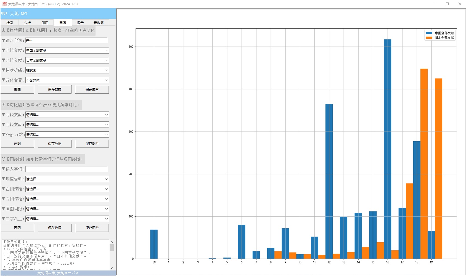The width and height of the screenshot is (466, 276).
Task: Open the 调查语料 dropdown
Action: click(x=67, y=179)
